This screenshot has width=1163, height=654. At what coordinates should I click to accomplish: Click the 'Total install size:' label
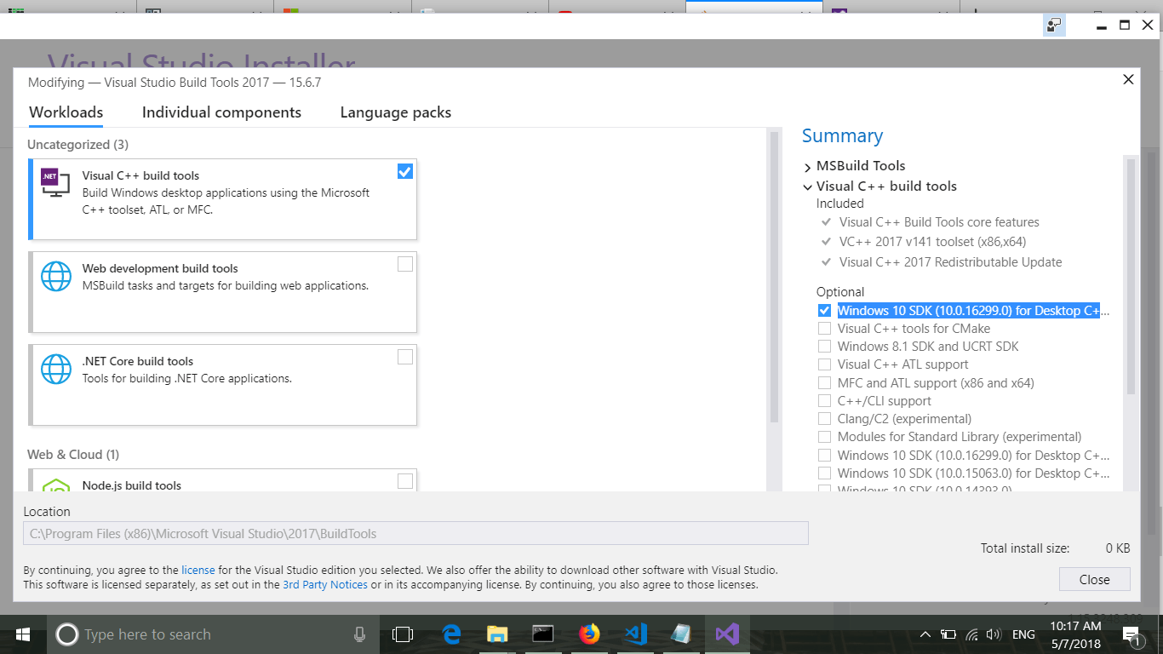tap(1025, 548)
